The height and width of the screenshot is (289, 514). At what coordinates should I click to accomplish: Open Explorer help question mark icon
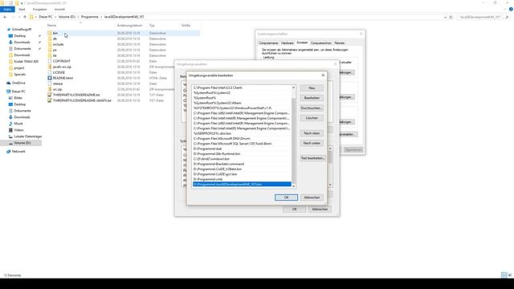[511, 9]
